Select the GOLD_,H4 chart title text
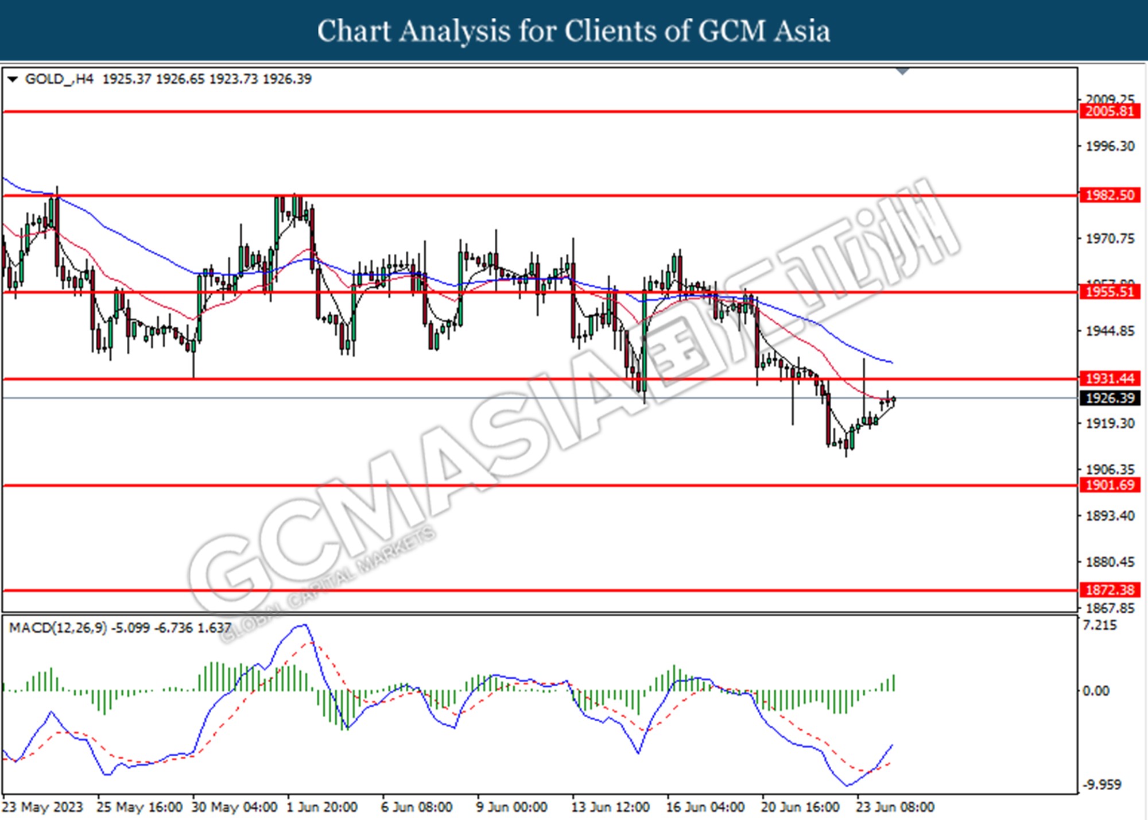Viewport: 1148px width, 820px height. point(59,79)
